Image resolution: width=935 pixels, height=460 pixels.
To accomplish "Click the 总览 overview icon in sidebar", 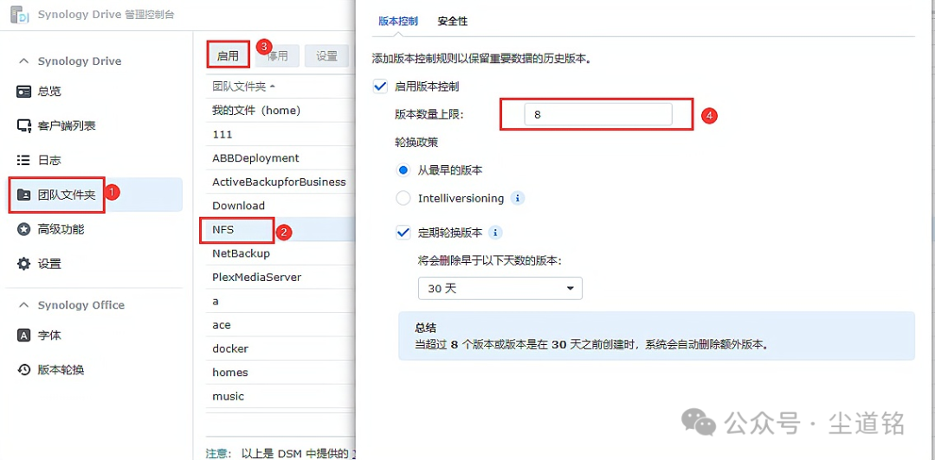I will pos(24,92).
